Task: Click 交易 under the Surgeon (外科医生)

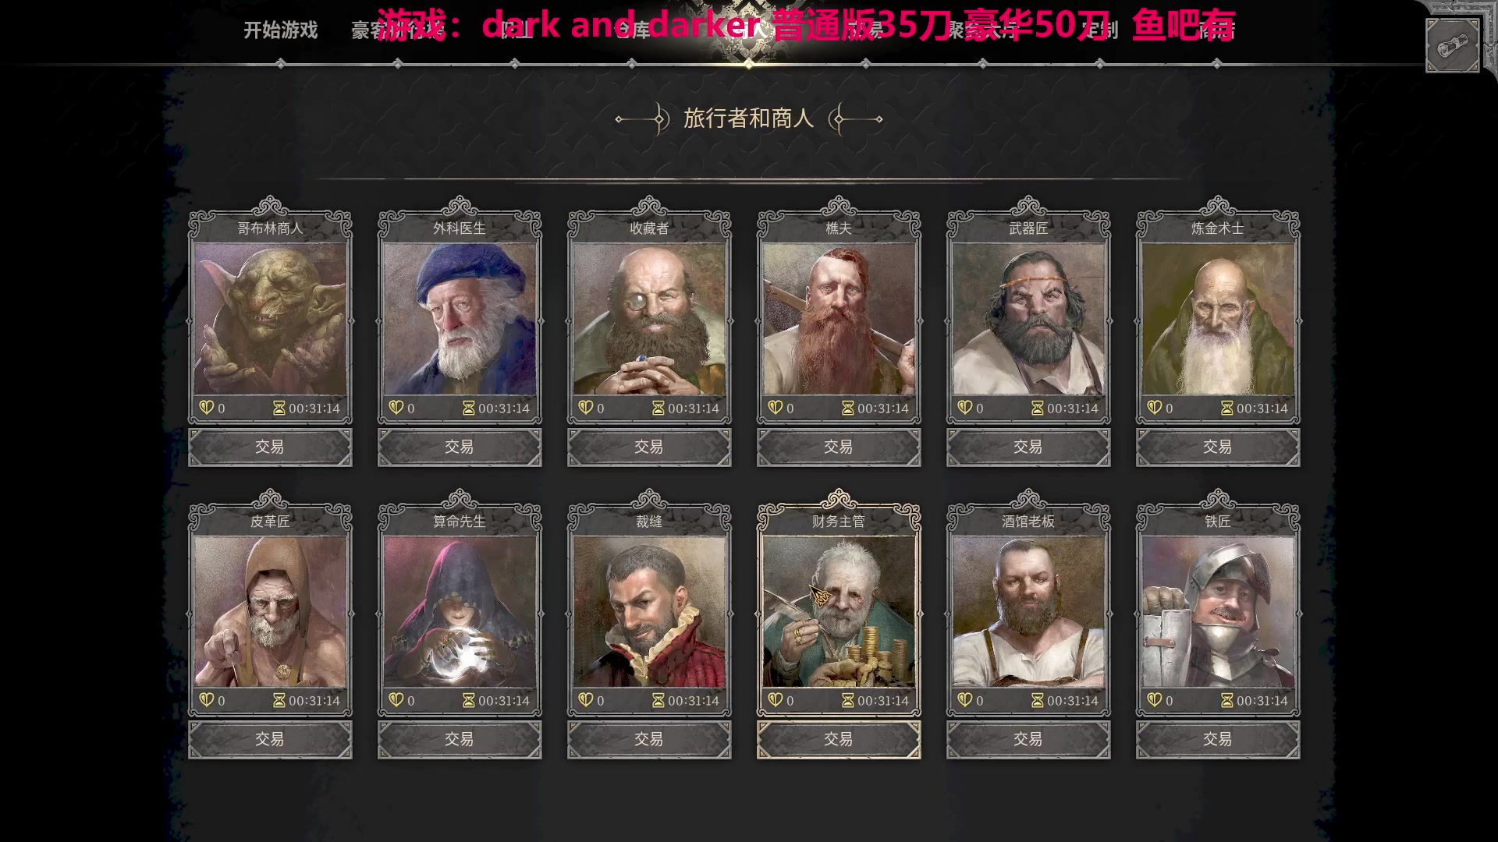Action: coord(460,447)
